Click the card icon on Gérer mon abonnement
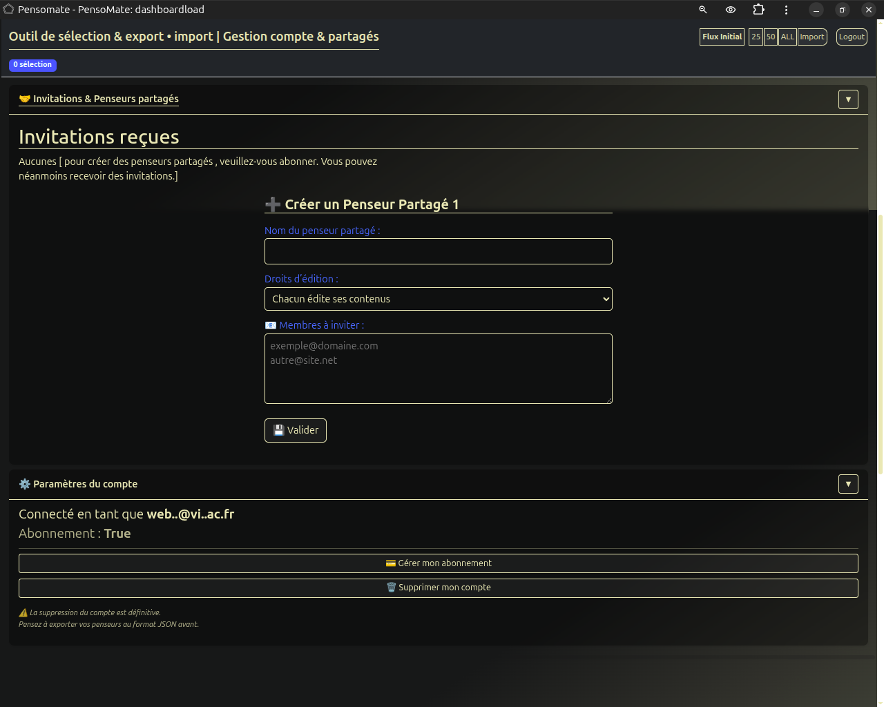The image size is (884, 707). coord(392,563)
